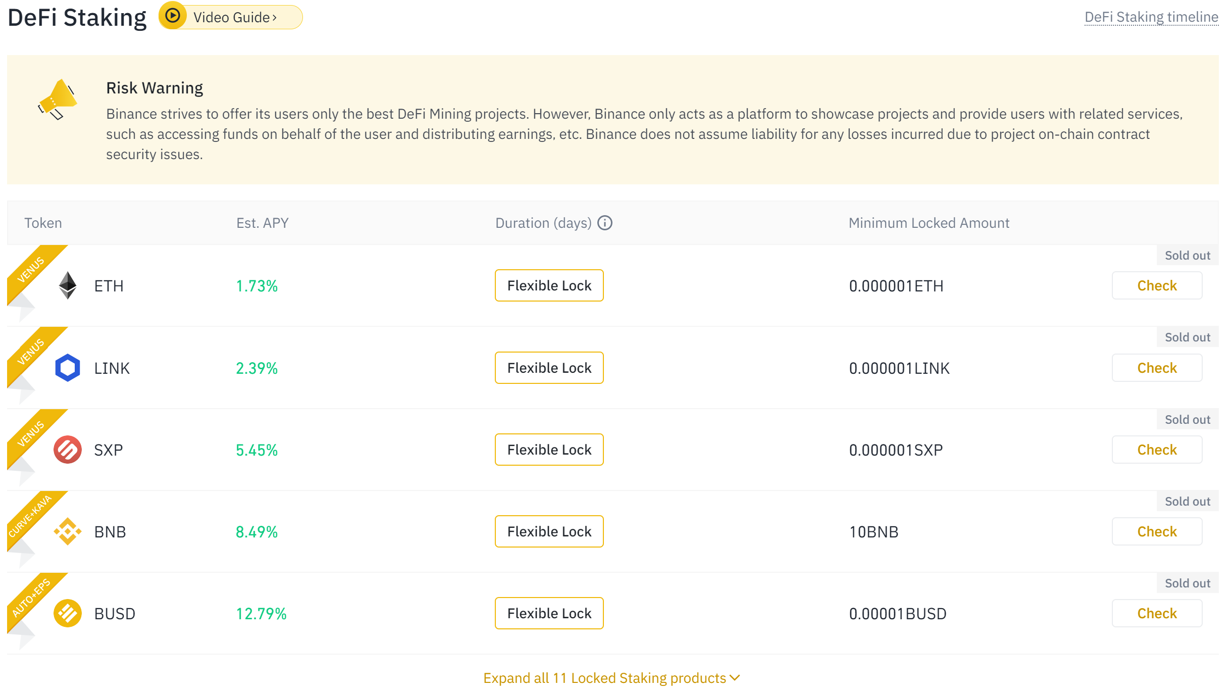
Task: Click Check button for SXP
Action: tap(1157, 450)
